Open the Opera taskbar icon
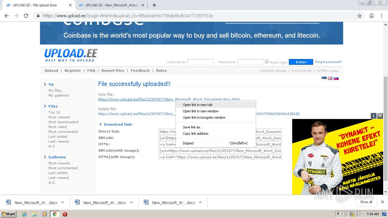 [65, 214]
